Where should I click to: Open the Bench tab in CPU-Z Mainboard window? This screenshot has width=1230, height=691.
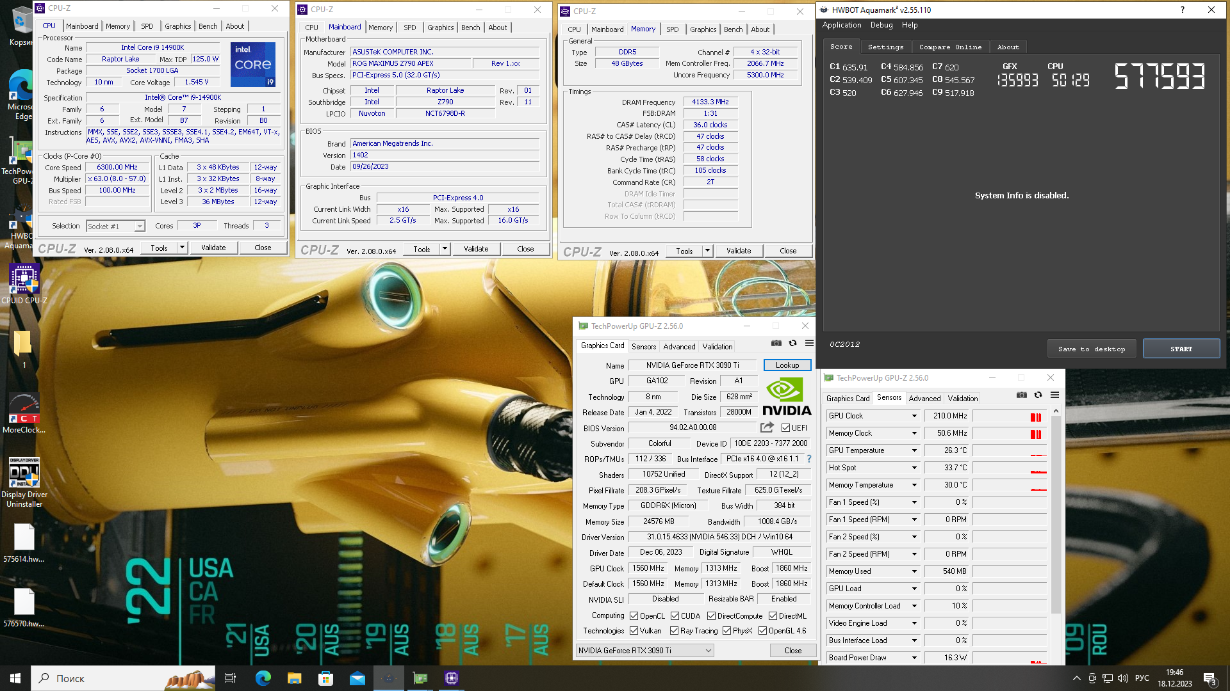(470, 28)
